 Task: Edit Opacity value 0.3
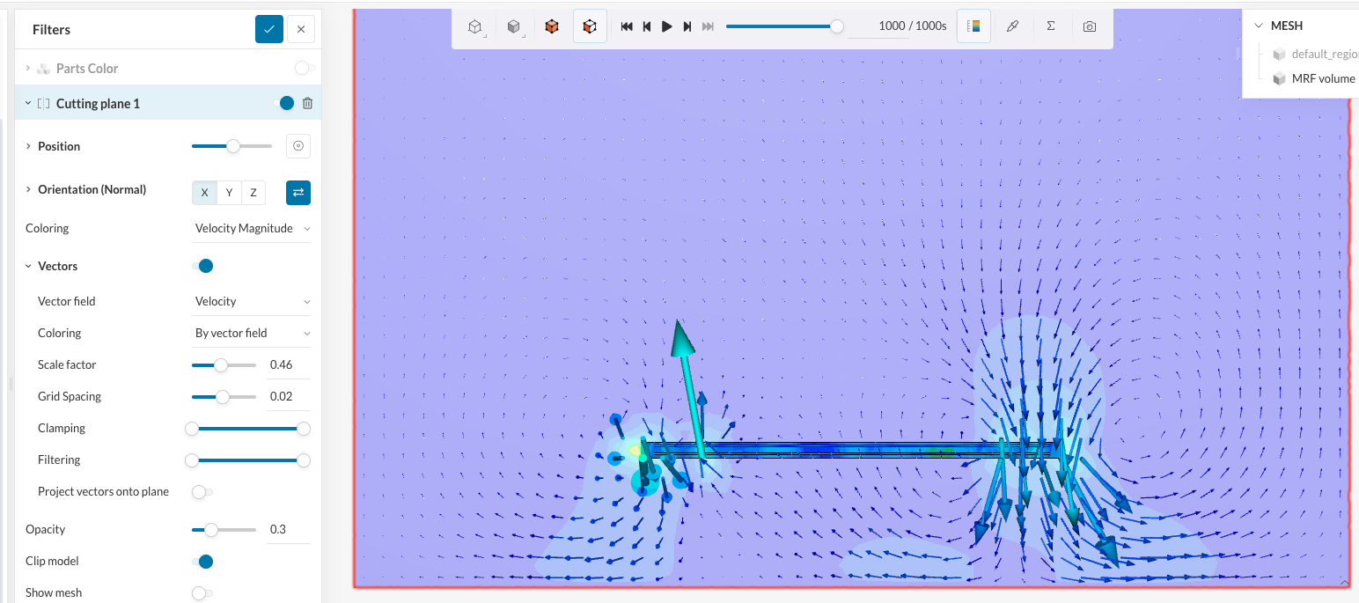point(289,529)
